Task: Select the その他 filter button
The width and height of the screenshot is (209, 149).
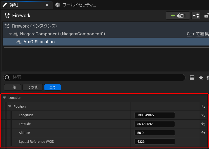Action: pyautogui.click(x=33, y=87)
